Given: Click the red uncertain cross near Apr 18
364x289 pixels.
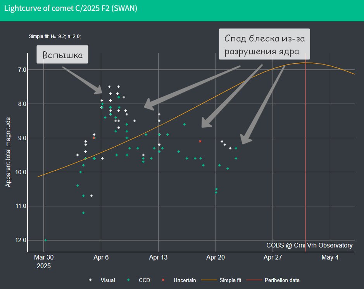Looking at the screenshot, I should pos(200,141).
